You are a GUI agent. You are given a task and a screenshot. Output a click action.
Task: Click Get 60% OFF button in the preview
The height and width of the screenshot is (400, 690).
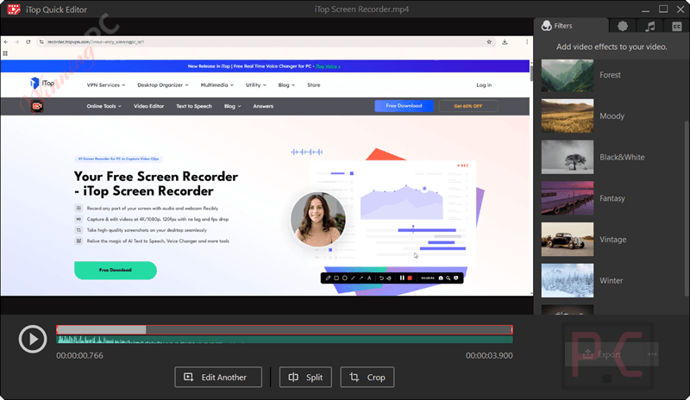[468, 106]
